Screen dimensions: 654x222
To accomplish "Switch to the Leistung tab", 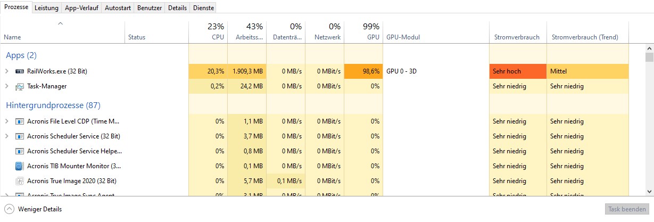I will tap(46, 9).
